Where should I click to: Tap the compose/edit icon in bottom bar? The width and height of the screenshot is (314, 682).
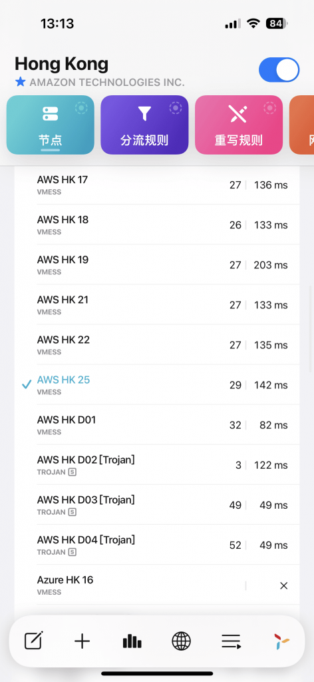click(33, 641)
